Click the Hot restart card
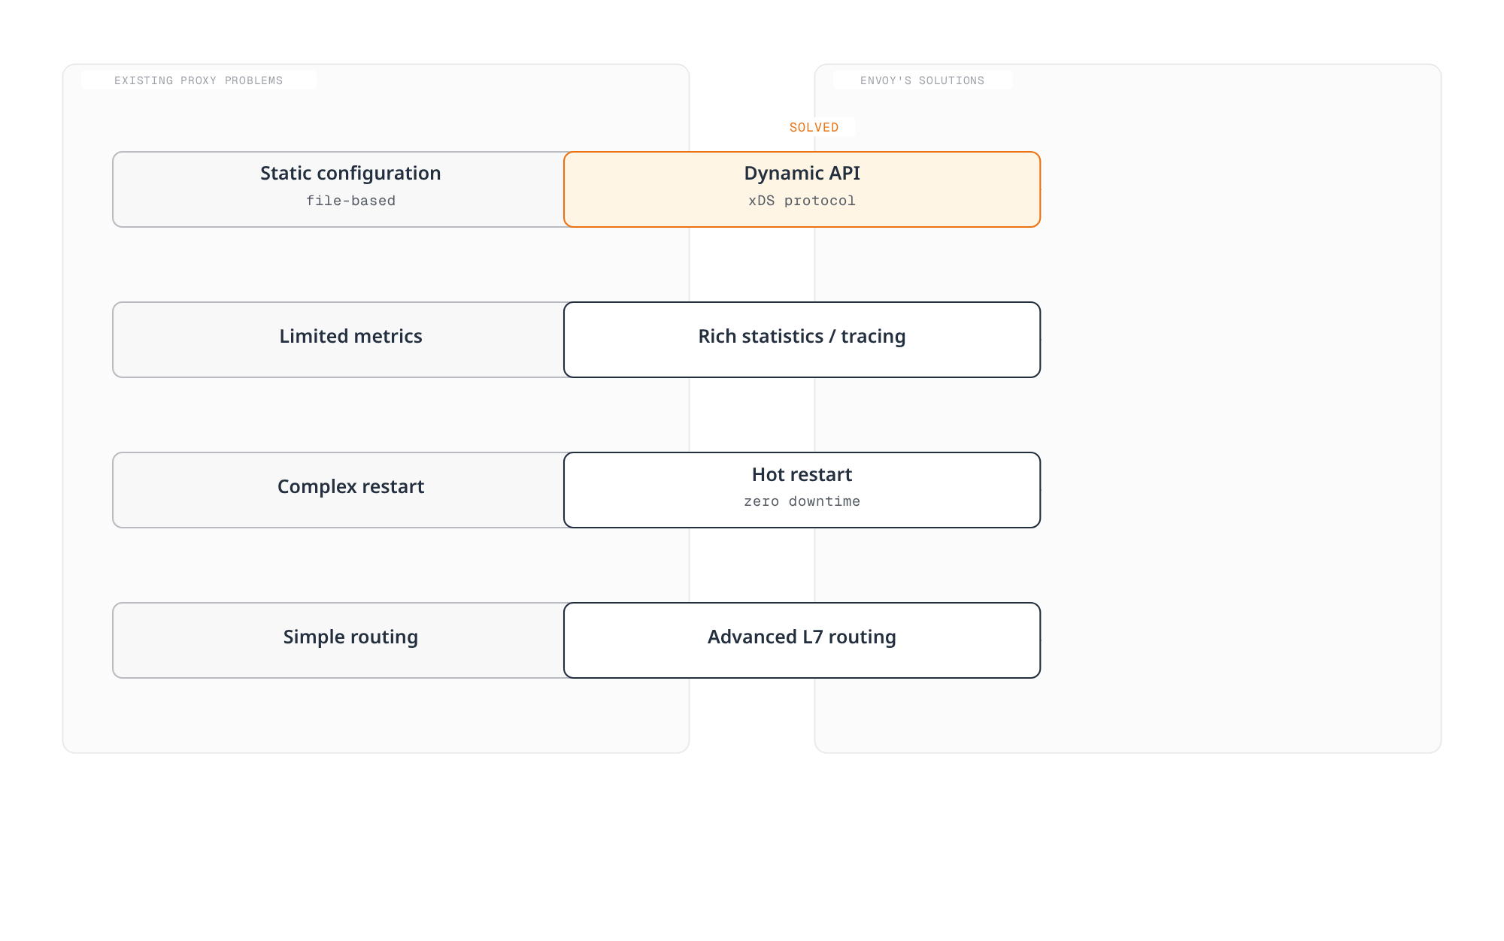Image resolution: width=1504 pixels, height=941 pixels. (802, 490)
